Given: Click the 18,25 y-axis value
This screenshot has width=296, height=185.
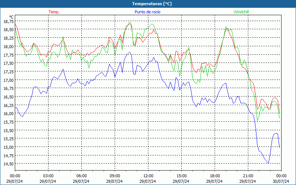Looking at the screenshot, I should point(9,38).
